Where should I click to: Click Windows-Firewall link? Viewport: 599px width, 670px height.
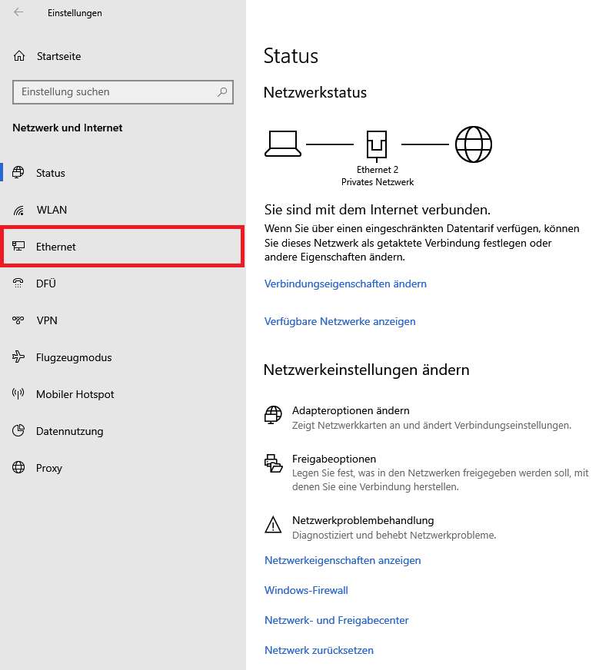[306, 590]
